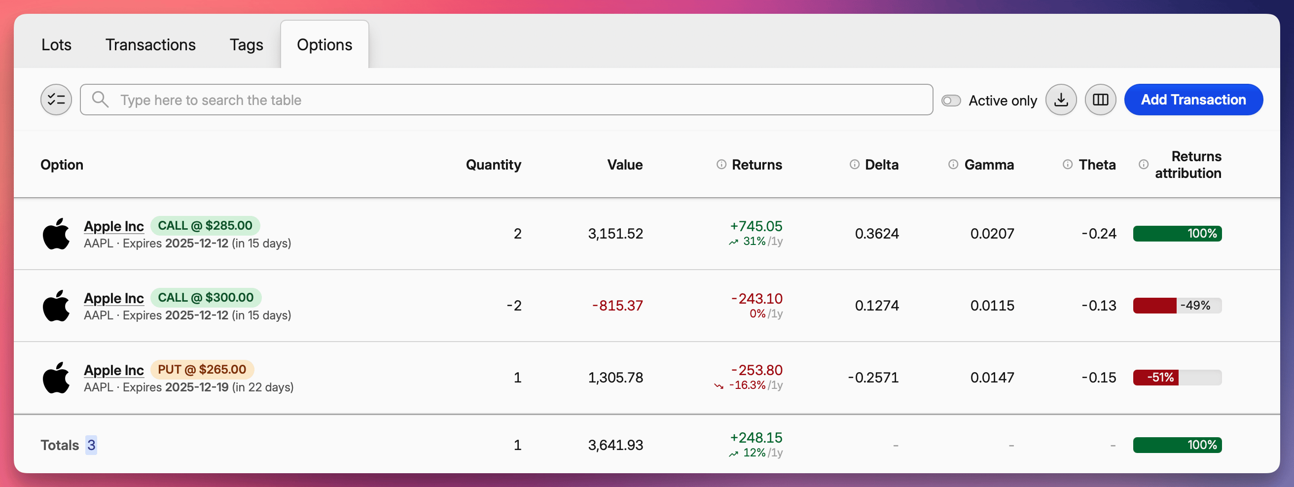Enable the Active only toggle
1294x487 pixels.
[x=951, y=100]
